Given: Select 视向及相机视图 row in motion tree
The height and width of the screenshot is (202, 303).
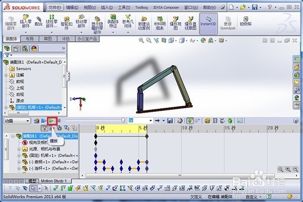Looking at the screenshot, I should (x=50, y=143).
